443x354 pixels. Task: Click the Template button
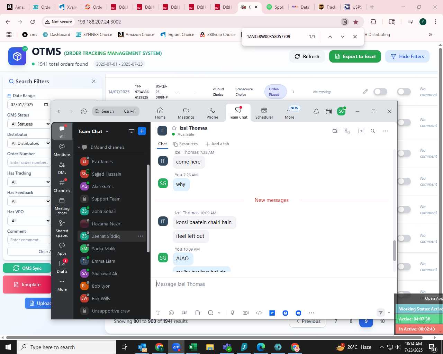pos(27,285)
